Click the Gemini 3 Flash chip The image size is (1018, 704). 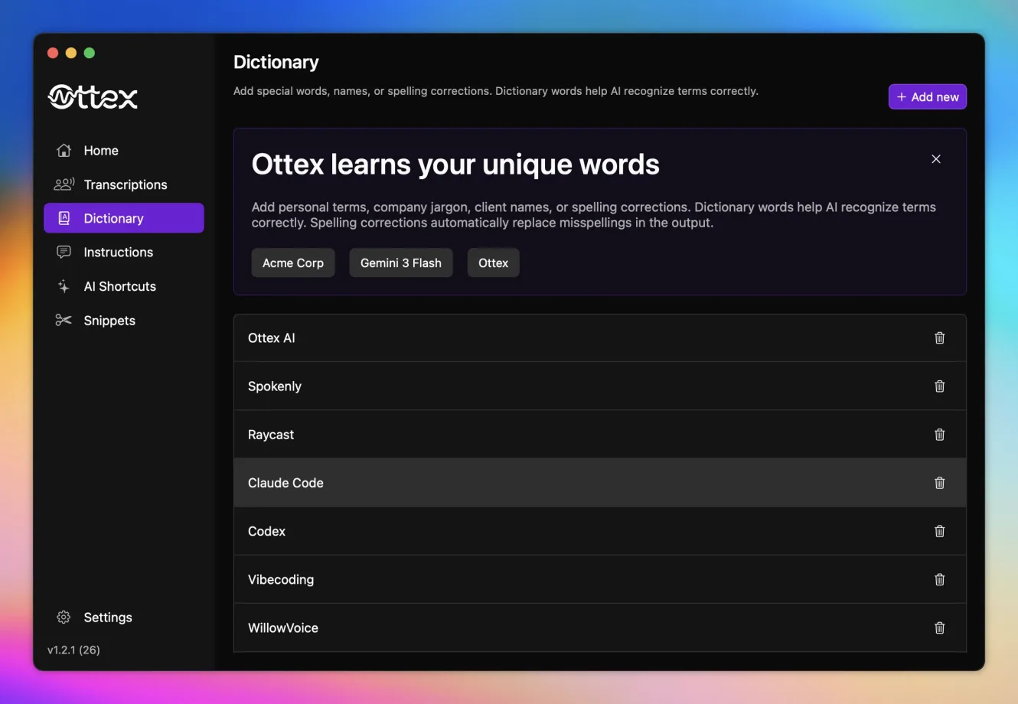(401, 262)
